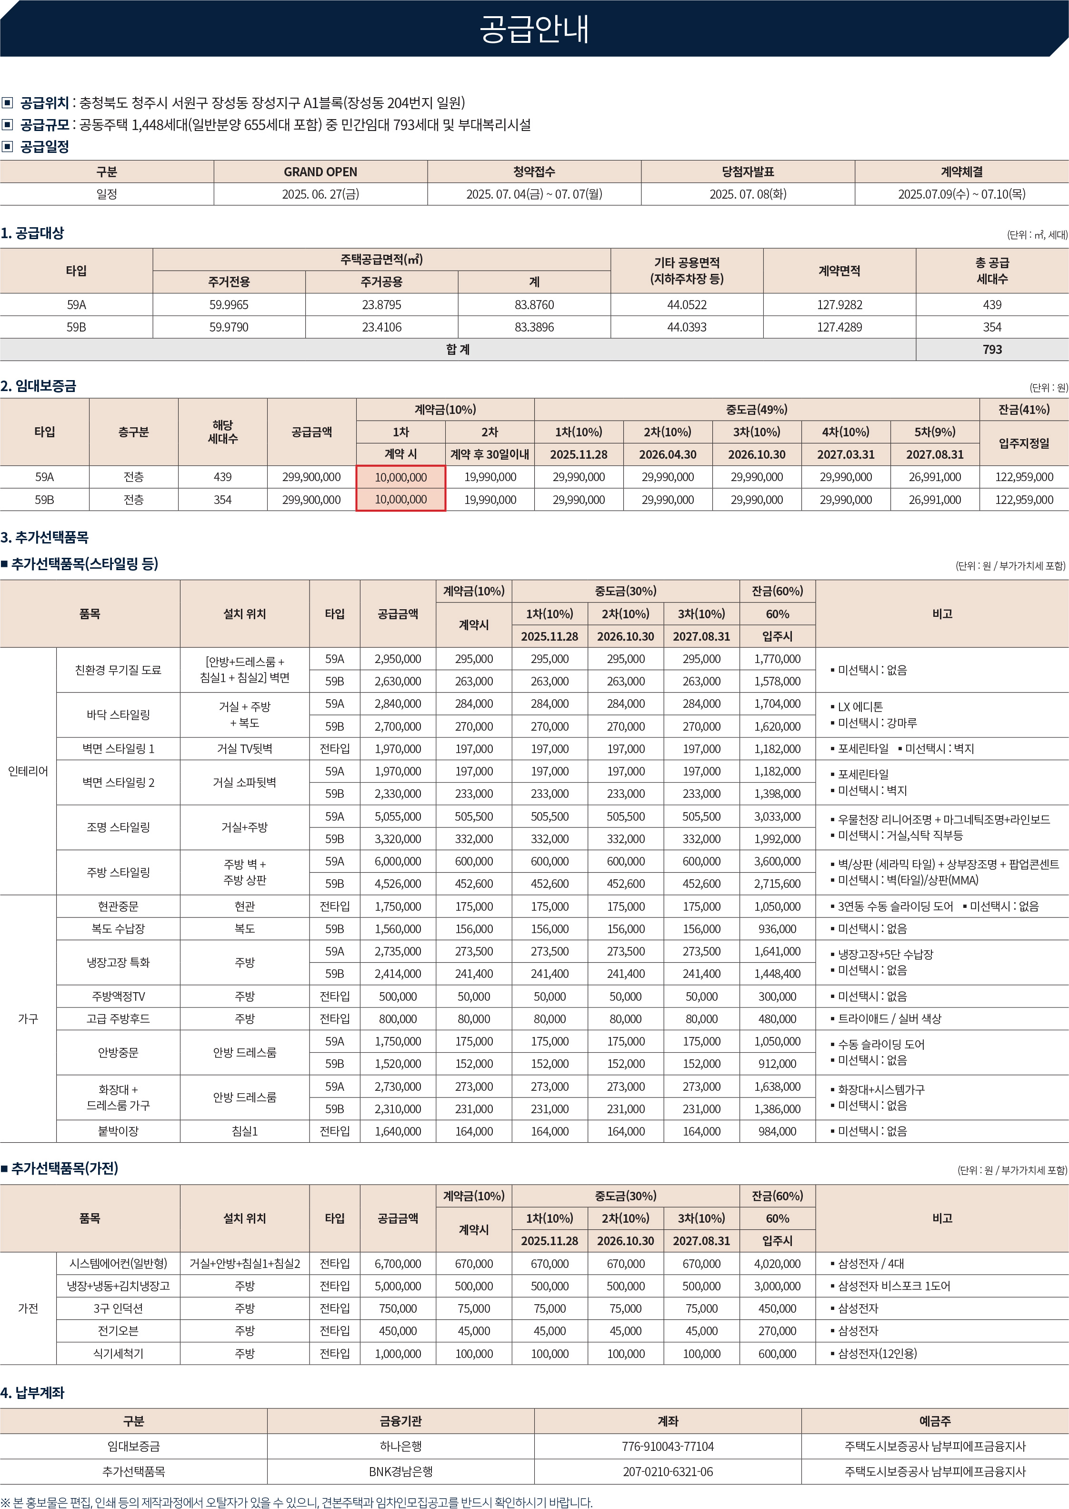Image resolution: width=1069 pixels, height=1509 pixels.
Task: Click the 공급규모 square bullet icon
Action: [x=7, y=124]
